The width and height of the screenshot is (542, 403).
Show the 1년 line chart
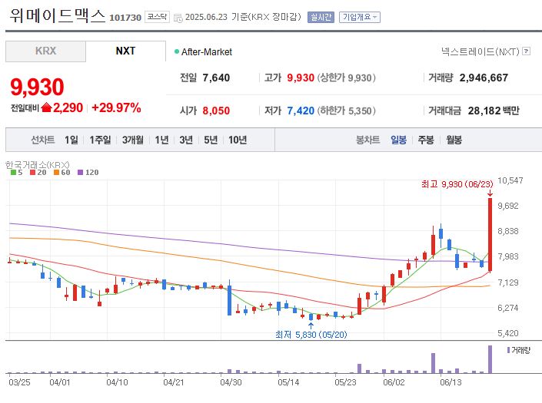pyautogui.click(x=161, y=140)
